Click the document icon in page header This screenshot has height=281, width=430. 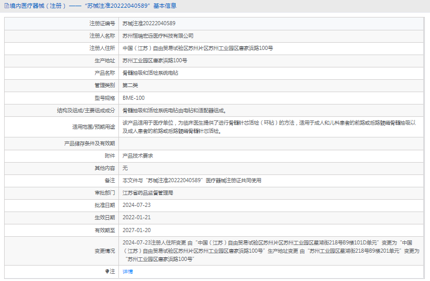(7, 6)
